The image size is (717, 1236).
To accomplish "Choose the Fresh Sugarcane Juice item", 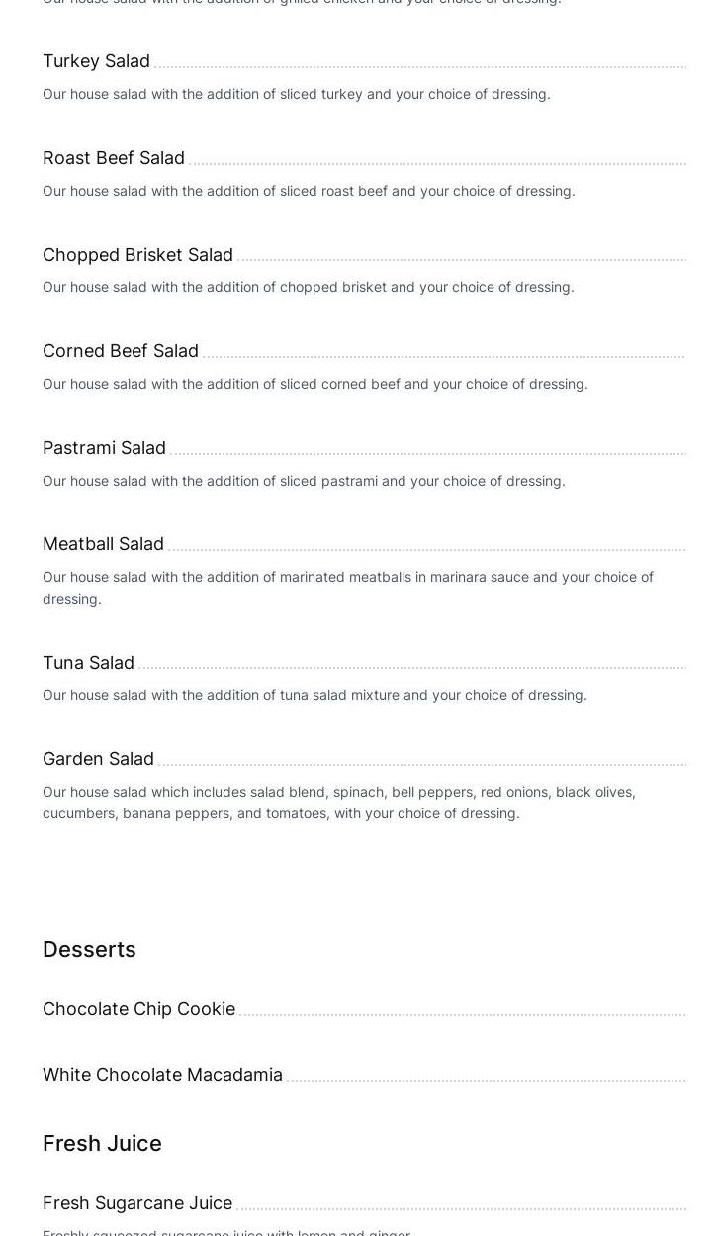I will [137, 1203].
